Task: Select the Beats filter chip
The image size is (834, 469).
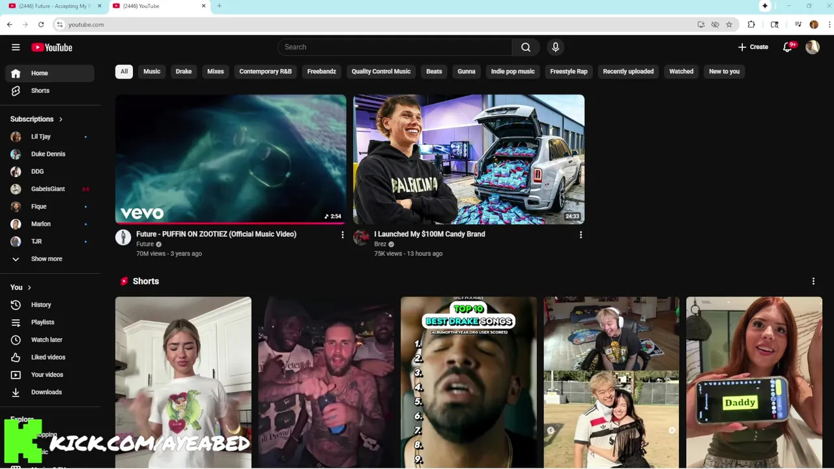Action: [434, 72]
